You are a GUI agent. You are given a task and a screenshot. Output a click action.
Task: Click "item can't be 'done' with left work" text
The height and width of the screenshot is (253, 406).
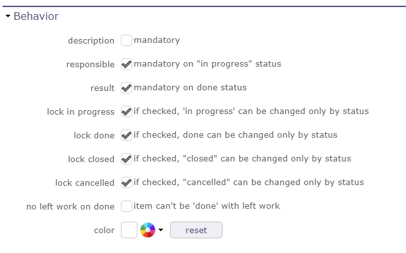click(207, 206)
